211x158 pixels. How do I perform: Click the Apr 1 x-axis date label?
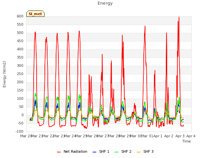pyautogui.click(x=158, y=136)
